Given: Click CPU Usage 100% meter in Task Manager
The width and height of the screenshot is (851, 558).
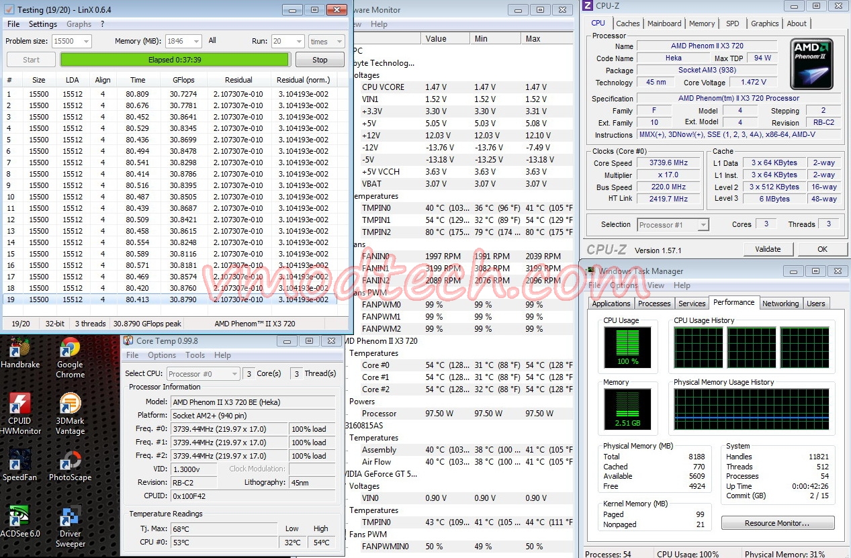Looking at the screenshot, I should 627,347.
